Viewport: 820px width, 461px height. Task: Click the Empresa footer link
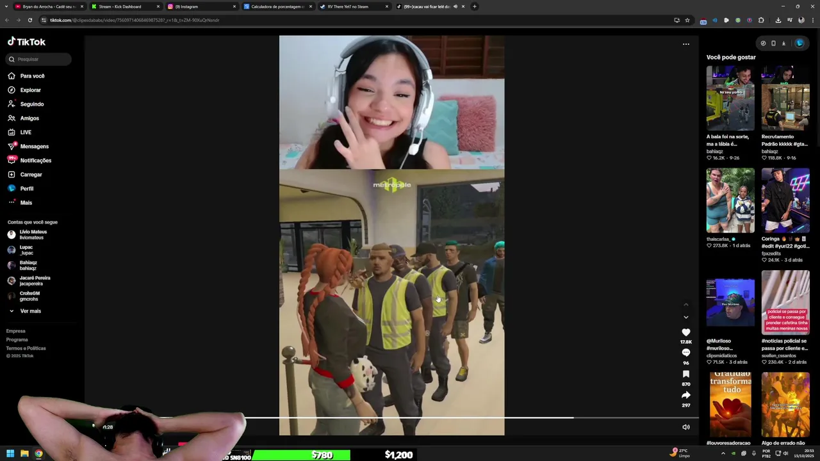tap(16, 331)
